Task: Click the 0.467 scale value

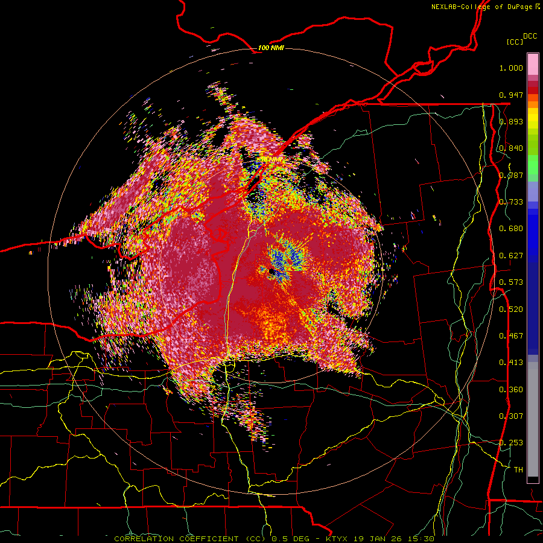Action: (511, 336)
